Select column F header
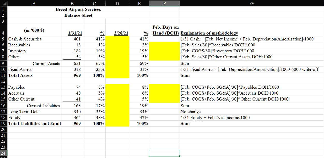 coord(164,3)
